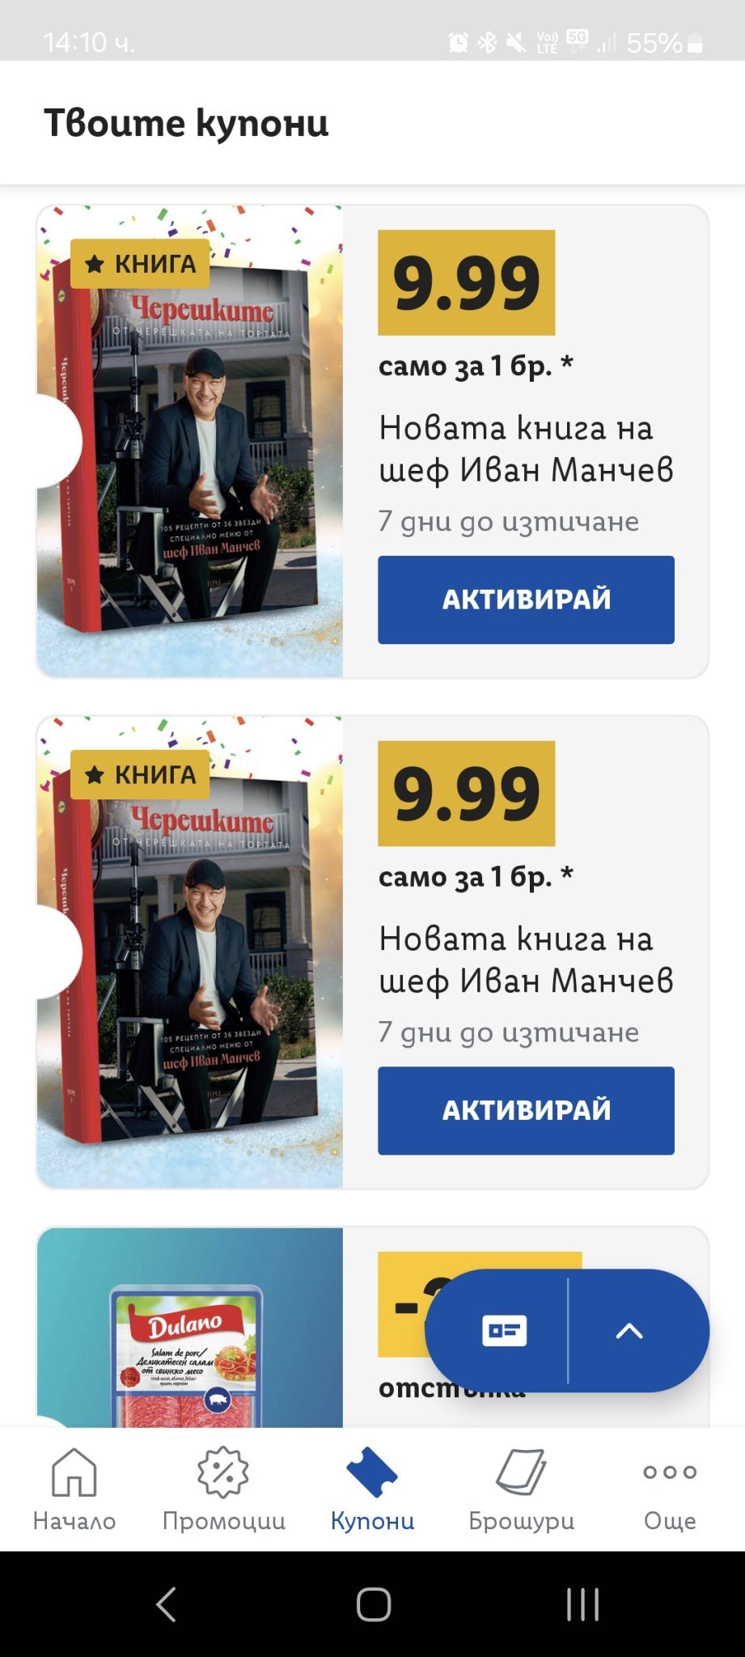Open the Още three-dots icon
The image size is (745, 1657).
670,1472
